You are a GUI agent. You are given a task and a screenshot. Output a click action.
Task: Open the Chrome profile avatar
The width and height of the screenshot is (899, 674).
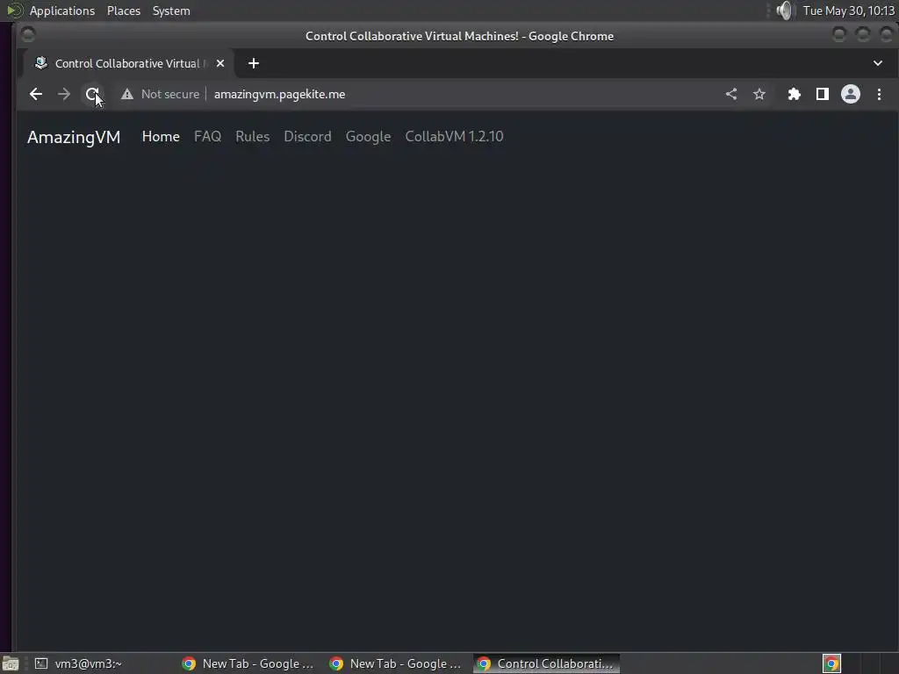(x=850, y=94)
